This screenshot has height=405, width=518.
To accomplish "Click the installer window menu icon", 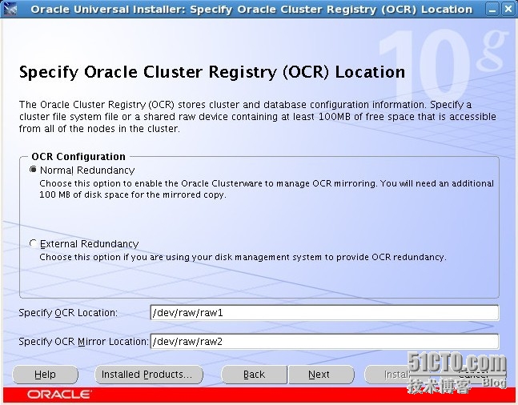I will [x=10, y=9].
